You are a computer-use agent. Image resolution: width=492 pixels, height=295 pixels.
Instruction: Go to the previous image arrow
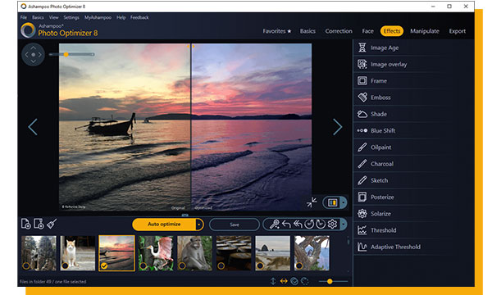[33, 127]
